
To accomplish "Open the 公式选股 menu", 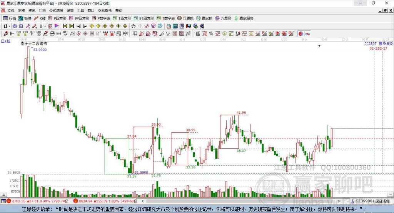I will (56, 10).
